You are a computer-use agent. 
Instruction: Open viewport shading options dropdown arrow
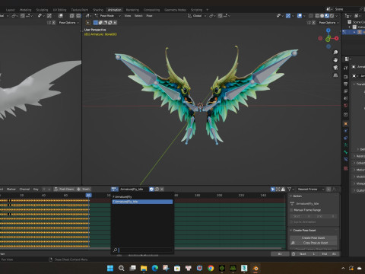click(337, 16)
